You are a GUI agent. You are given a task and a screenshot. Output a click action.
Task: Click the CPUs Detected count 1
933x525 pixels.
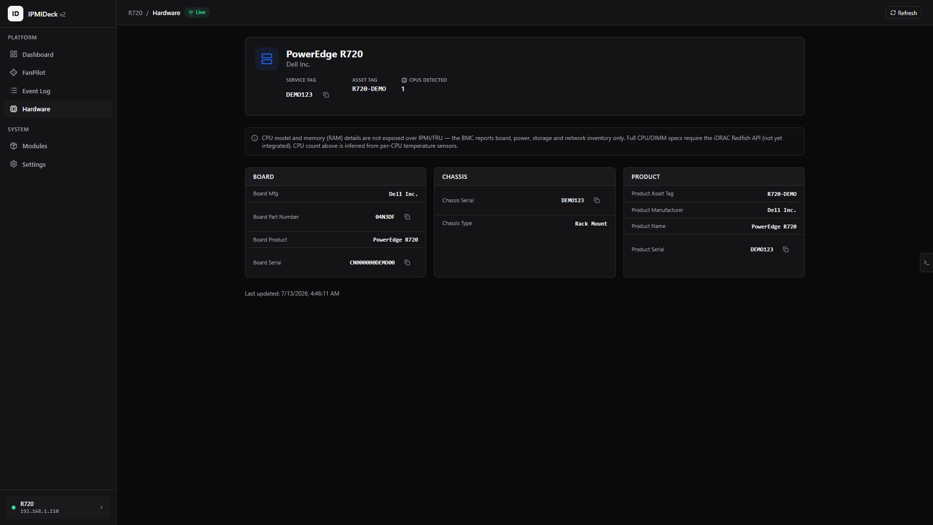(x=403, y=89)
